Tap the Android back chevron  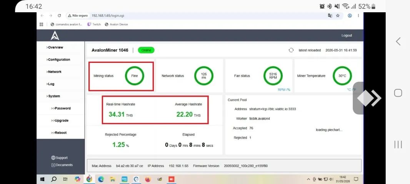(x=398, y=41)
